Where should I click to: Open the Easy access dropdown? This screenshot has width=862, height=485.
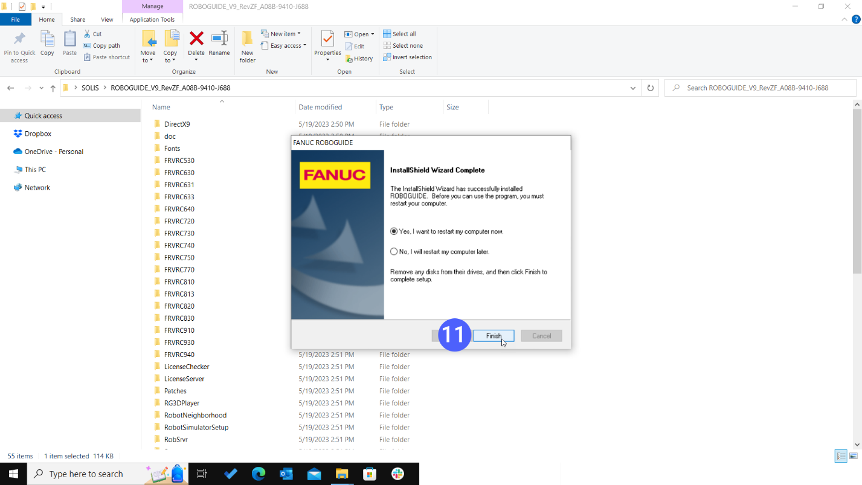(283, 45)
